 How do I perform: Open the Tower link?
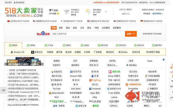149,61
